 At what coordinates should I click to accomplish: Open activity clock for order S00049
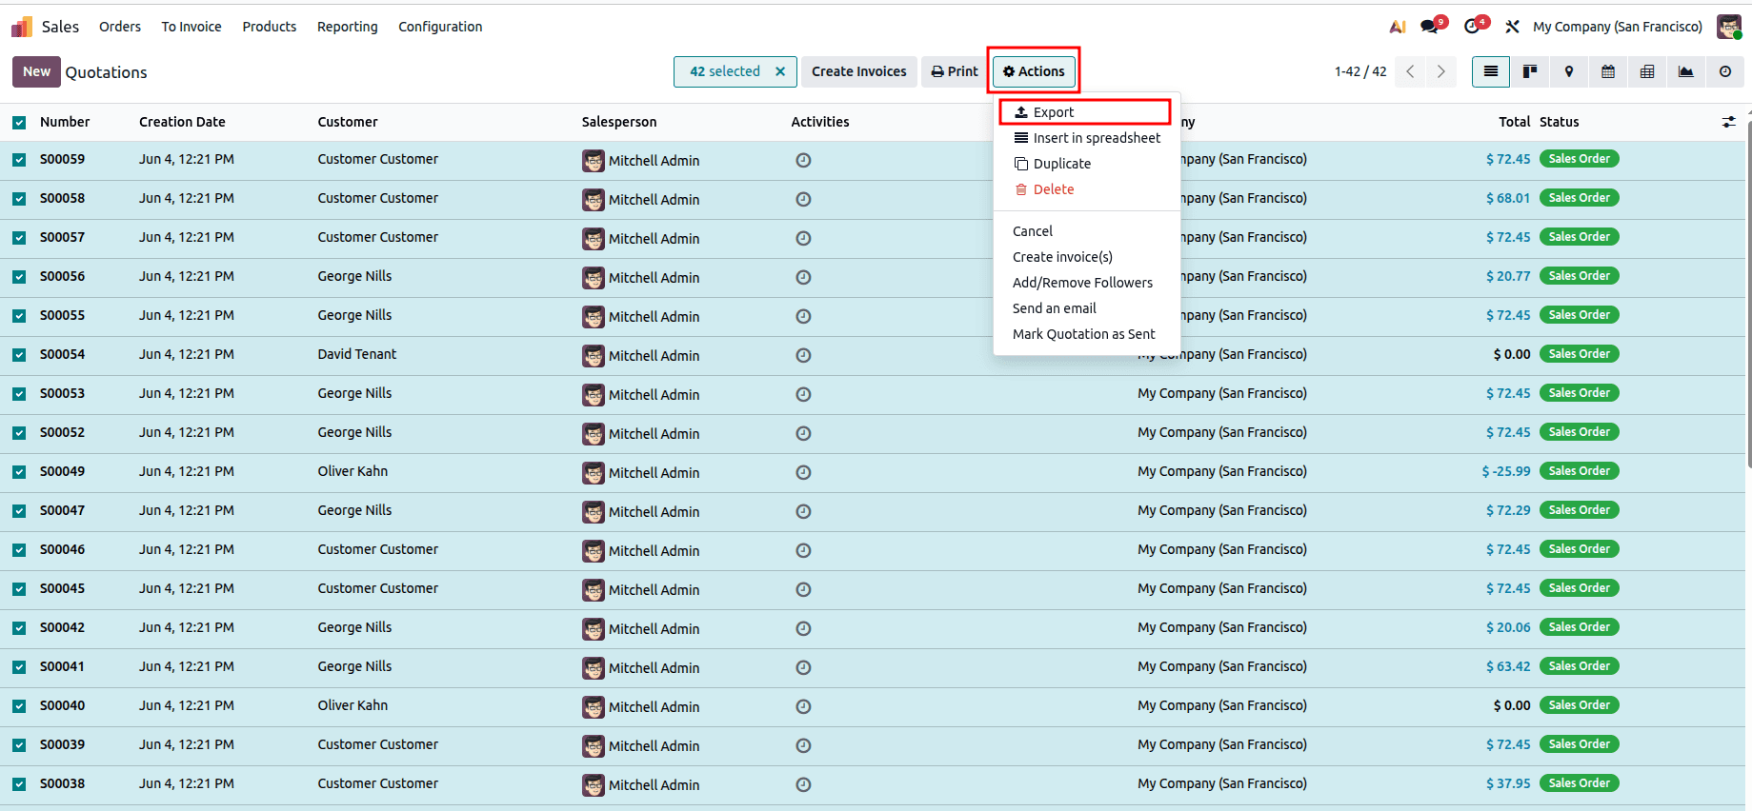pyautogui.click(x=803, y=472)
